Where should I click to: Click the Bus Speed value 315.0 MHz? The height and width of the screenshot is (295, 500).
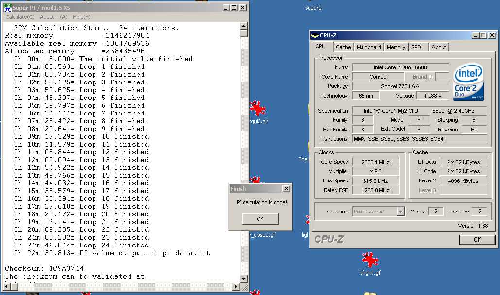pos(376,181)
